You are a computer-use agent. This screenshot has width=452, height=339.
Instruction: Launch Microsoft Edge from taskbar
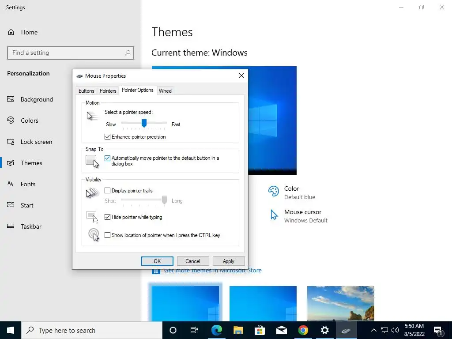216,330
